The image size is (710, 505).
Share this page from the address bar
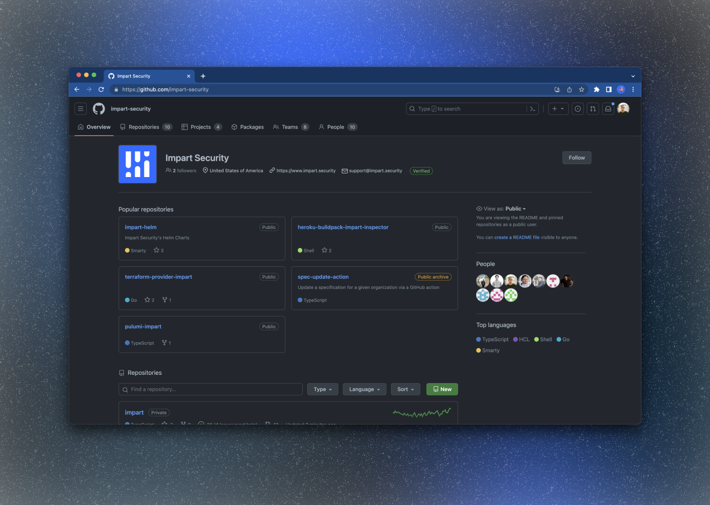click(569, 90)
